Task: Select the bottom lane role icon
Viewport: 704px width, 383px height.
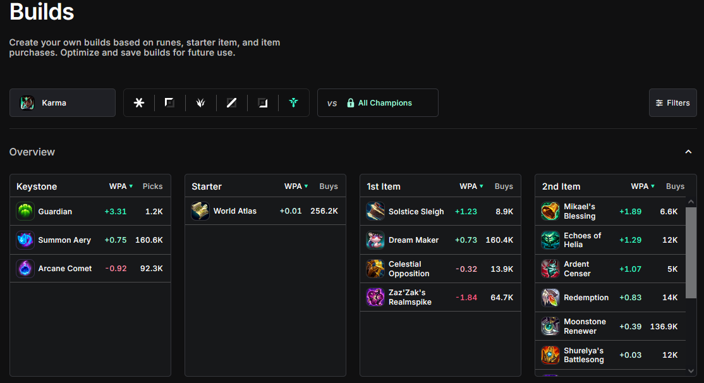Action: tap(263, 103)
